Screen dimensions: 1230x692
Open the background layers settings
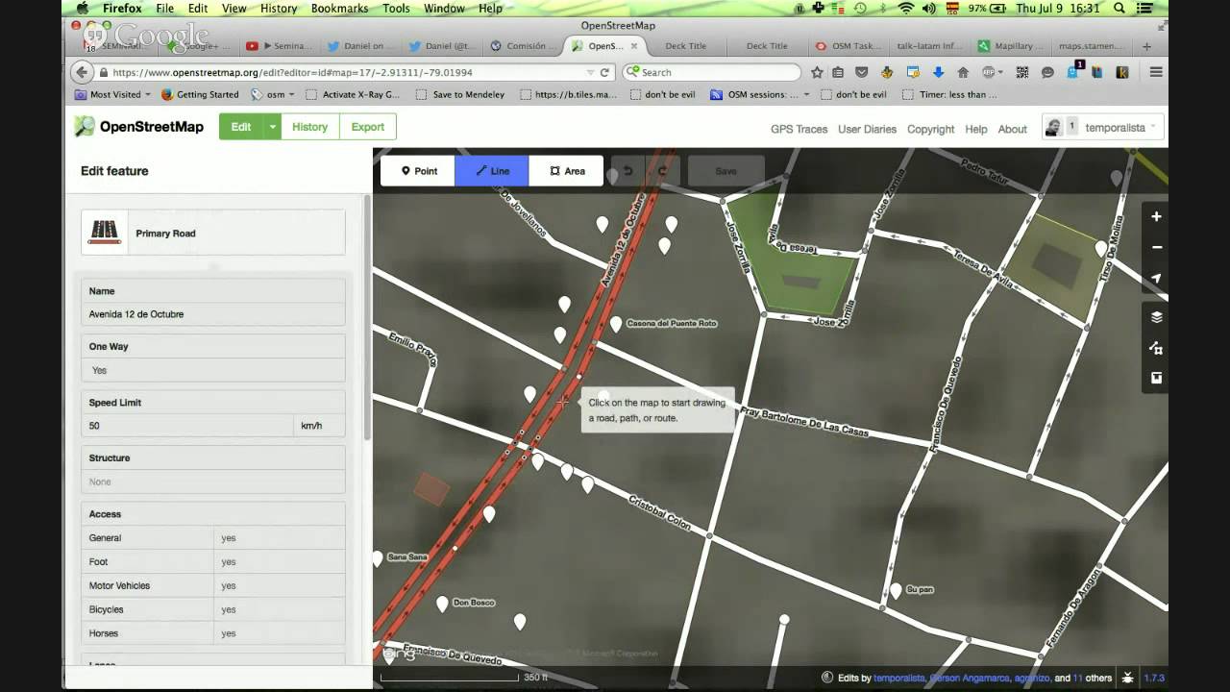(x=1156, y=317)
